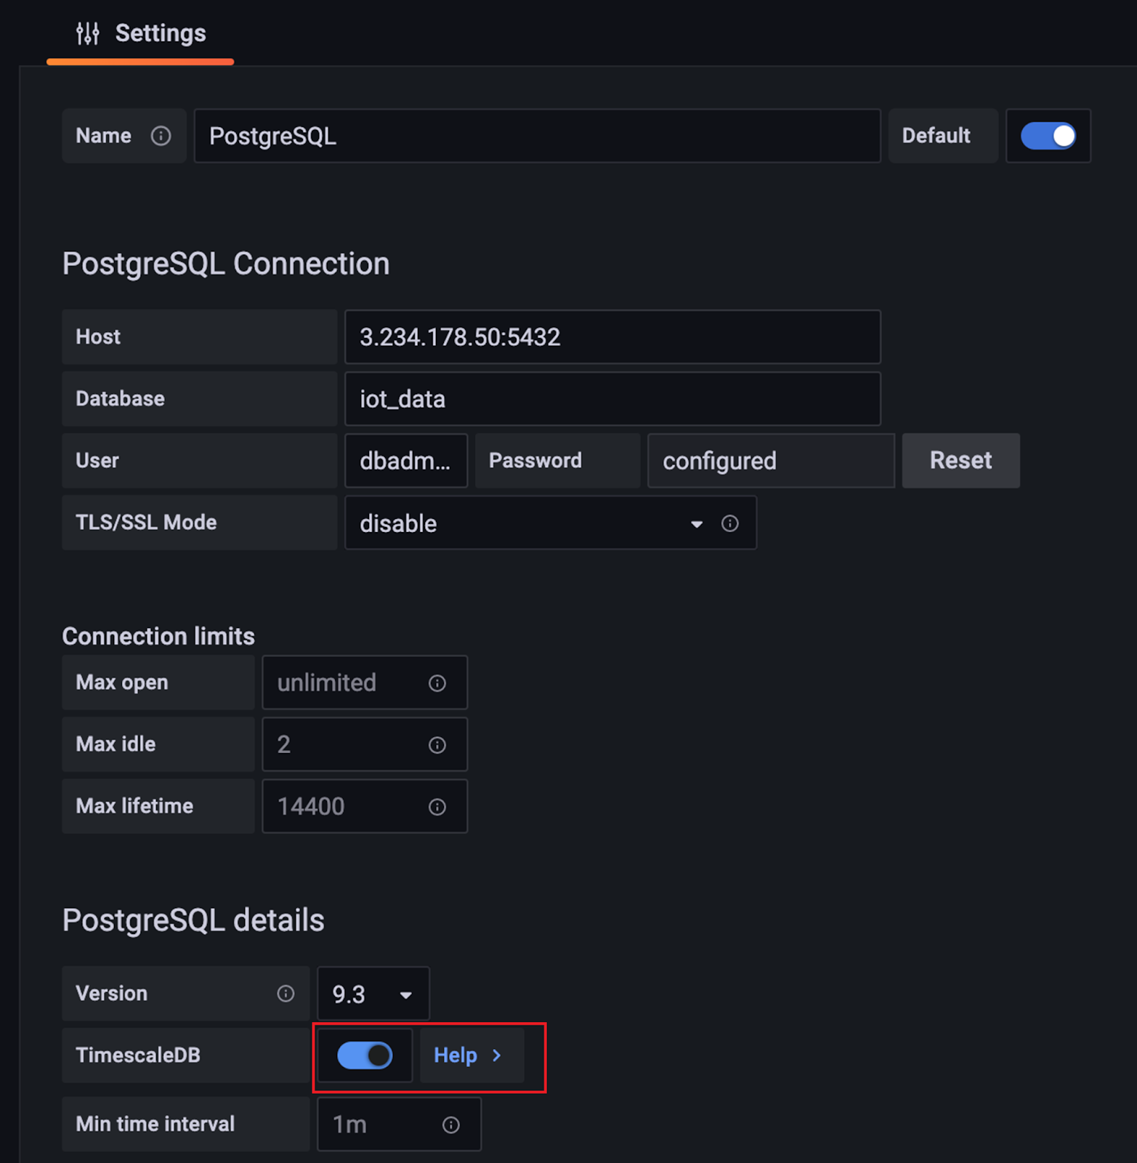Click the User input field
Image resolution: width=1137 pixels, height=1163 pixels.
405,461
